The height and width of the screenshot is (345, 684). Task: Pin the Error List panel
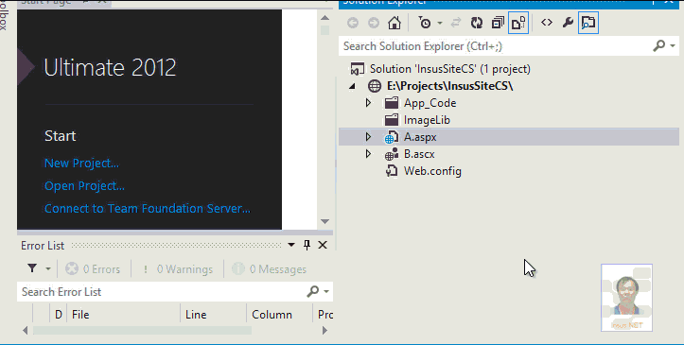click(x=307, y=245)
